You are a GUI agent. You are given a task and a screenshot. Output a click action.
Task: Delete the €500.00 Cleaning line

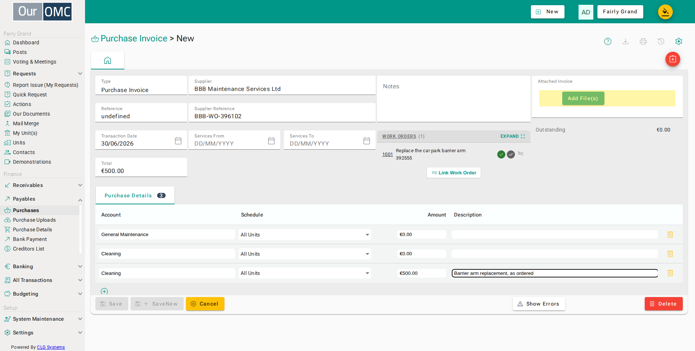670,273
